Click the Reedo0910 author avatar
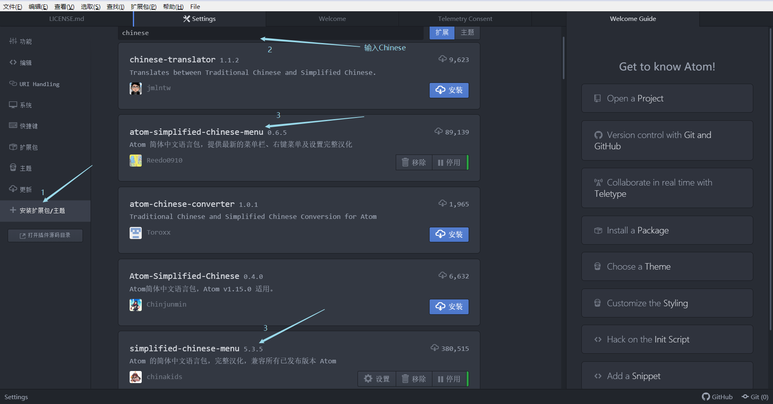The width and height of the screenshot is (773, 404). 136,160
